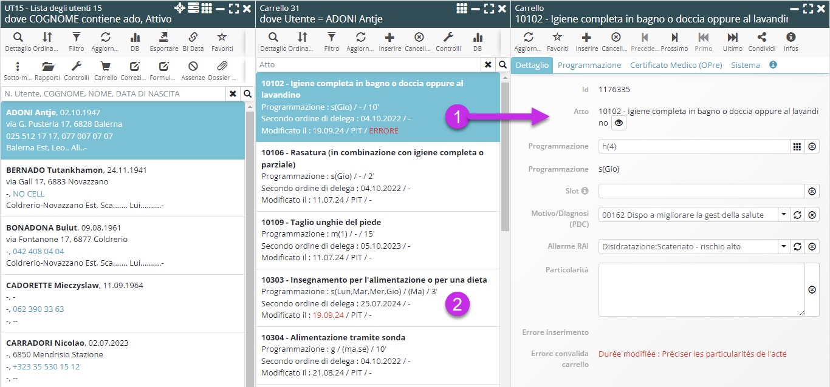Screen dimensions: 830x387
Task: Call phone number 042 408 04 04
Action: point(38,251)
